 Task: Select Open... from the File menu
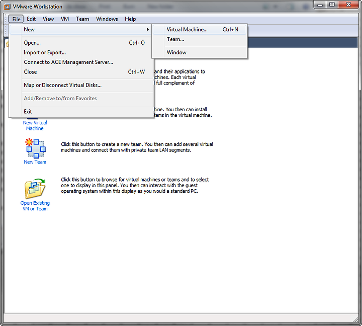[x=81, y=43]
